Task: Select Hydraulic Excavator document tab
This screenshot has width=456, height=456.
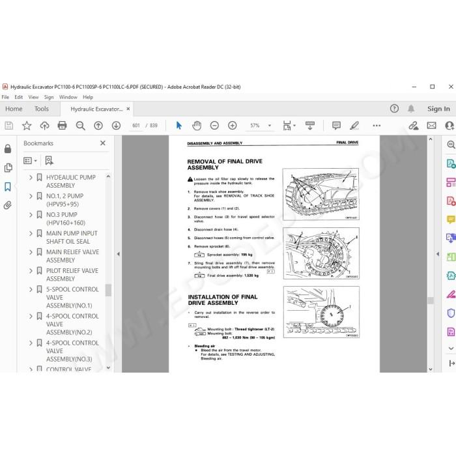Action: (96, 109)
